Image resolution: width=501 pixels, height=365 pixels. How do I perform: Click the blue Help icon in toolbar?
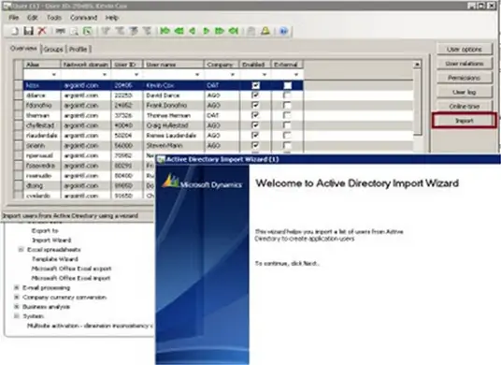pos(283,31)
